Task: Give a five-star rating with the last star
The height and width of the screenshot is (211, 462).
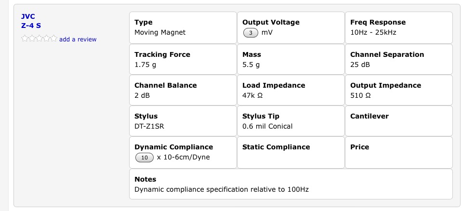Action: click(53, 39)
